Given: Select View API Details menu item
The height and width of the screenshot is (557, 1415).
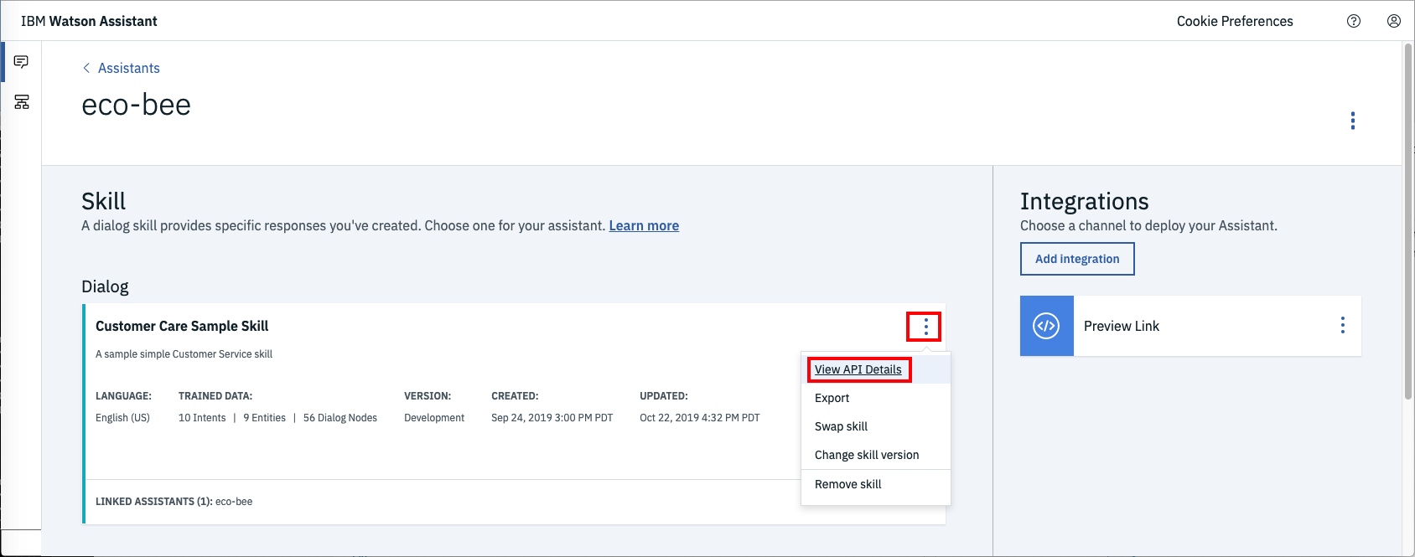Looking at the screenshot, I should (x=858, y=369).
